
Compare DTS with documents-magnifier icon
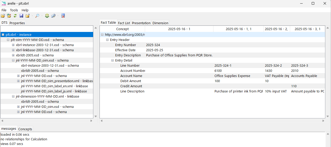[53, 16]
